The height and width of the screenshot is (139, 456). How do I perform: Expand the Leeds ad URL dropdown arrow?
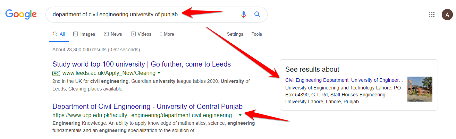pos(159,73)
